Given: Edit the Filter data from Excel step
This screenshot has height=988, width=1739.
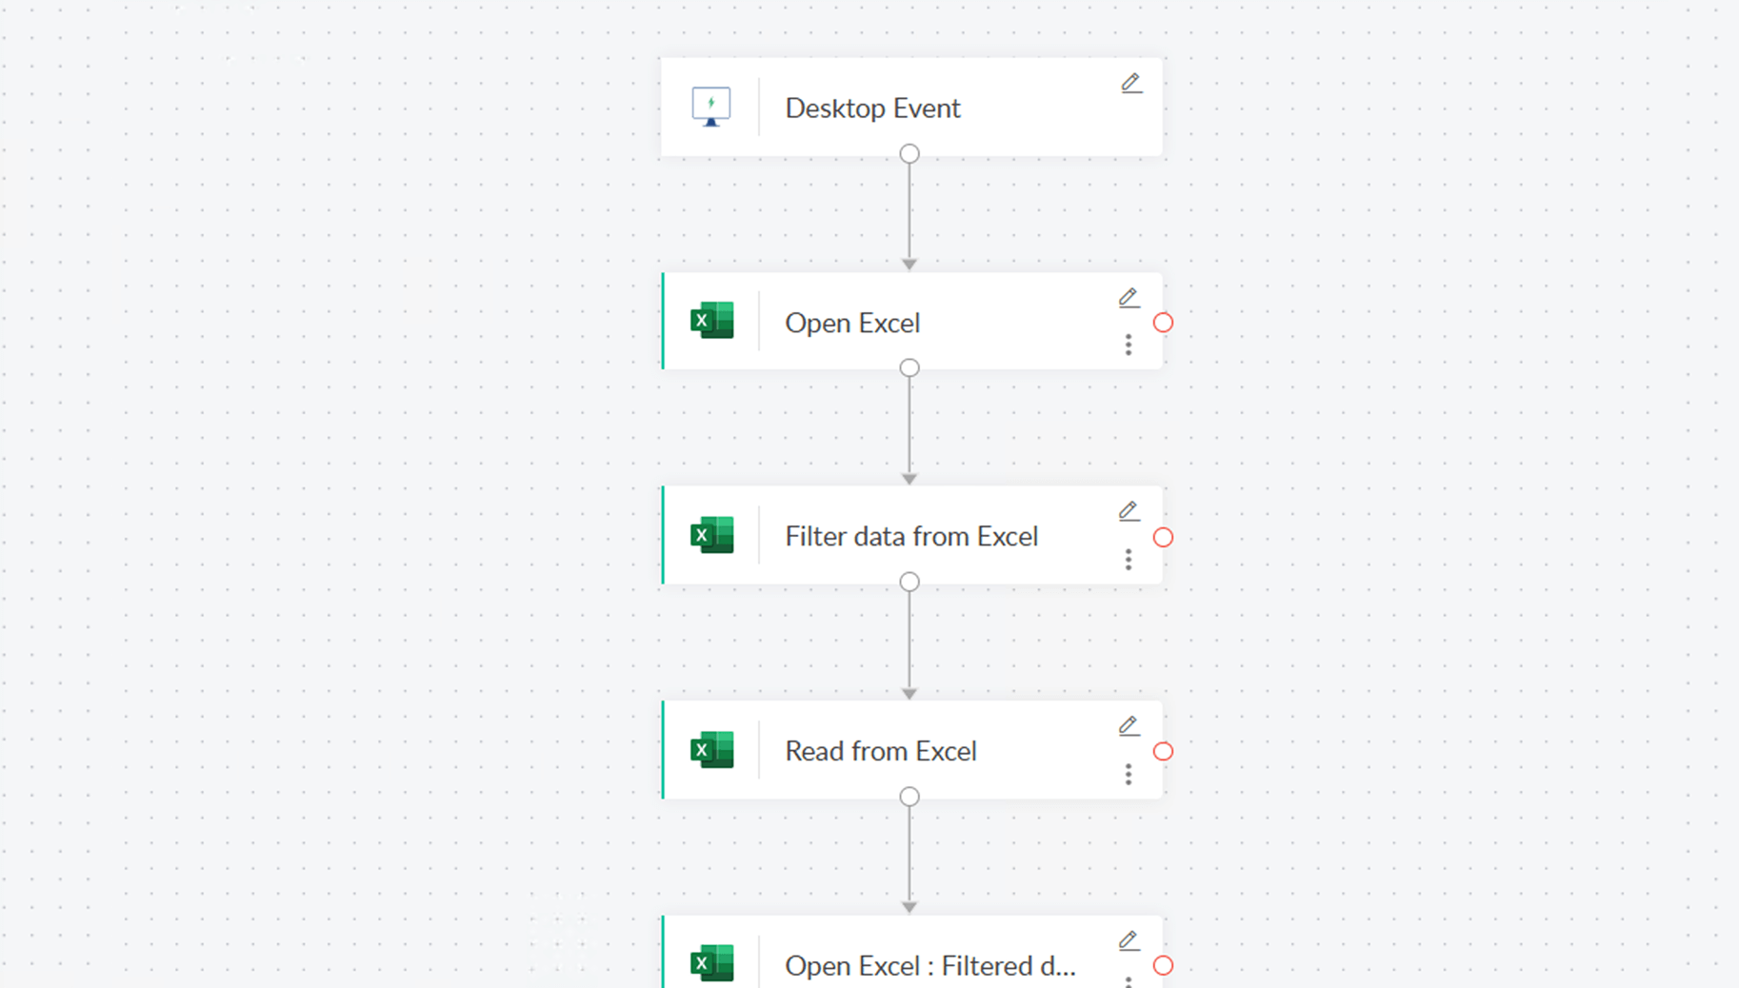Looking at the screenshot, I should [x=1129, y=511].
